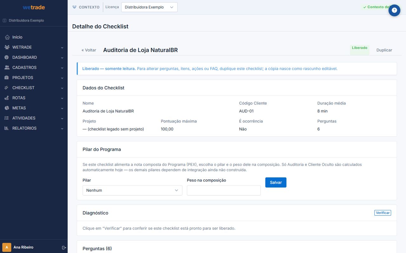Open the help question mark icon
This screenshot has height=253, width=406.
pos(394,10)
